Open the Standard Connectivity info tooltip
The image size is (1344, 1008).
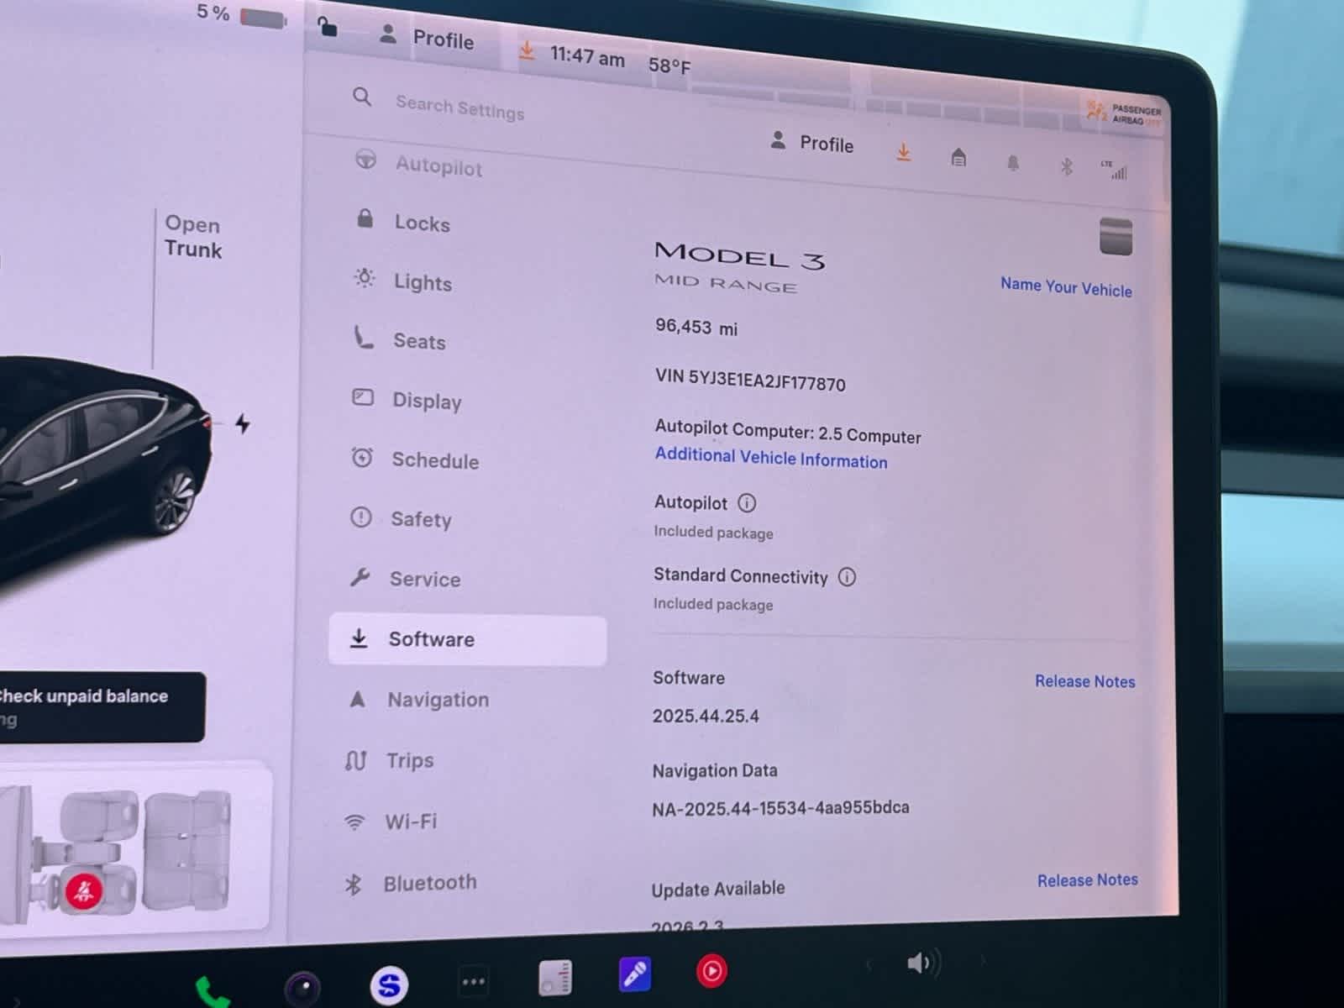848,577
